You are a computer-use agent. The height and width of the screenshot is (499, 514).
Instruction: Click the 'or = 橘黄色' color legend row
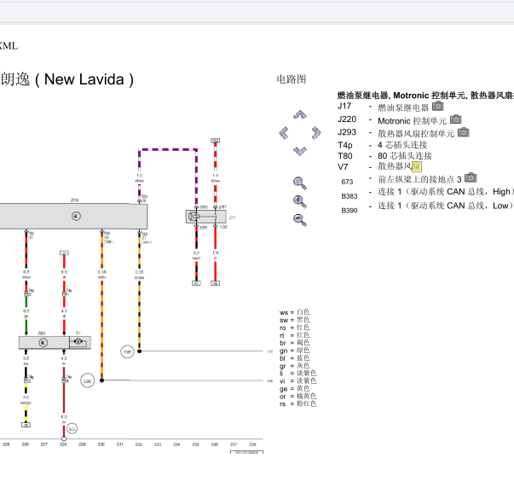click(x=298, y=397)
